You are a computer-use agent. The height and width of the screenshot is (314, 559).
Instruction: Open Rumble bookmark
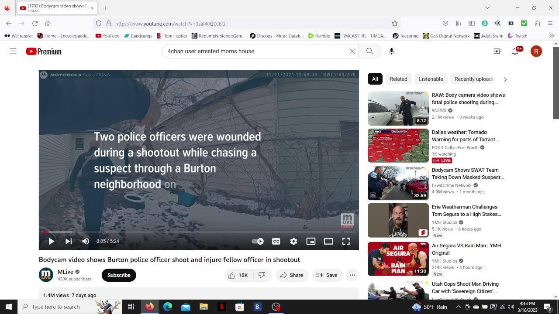click(319, 36)
